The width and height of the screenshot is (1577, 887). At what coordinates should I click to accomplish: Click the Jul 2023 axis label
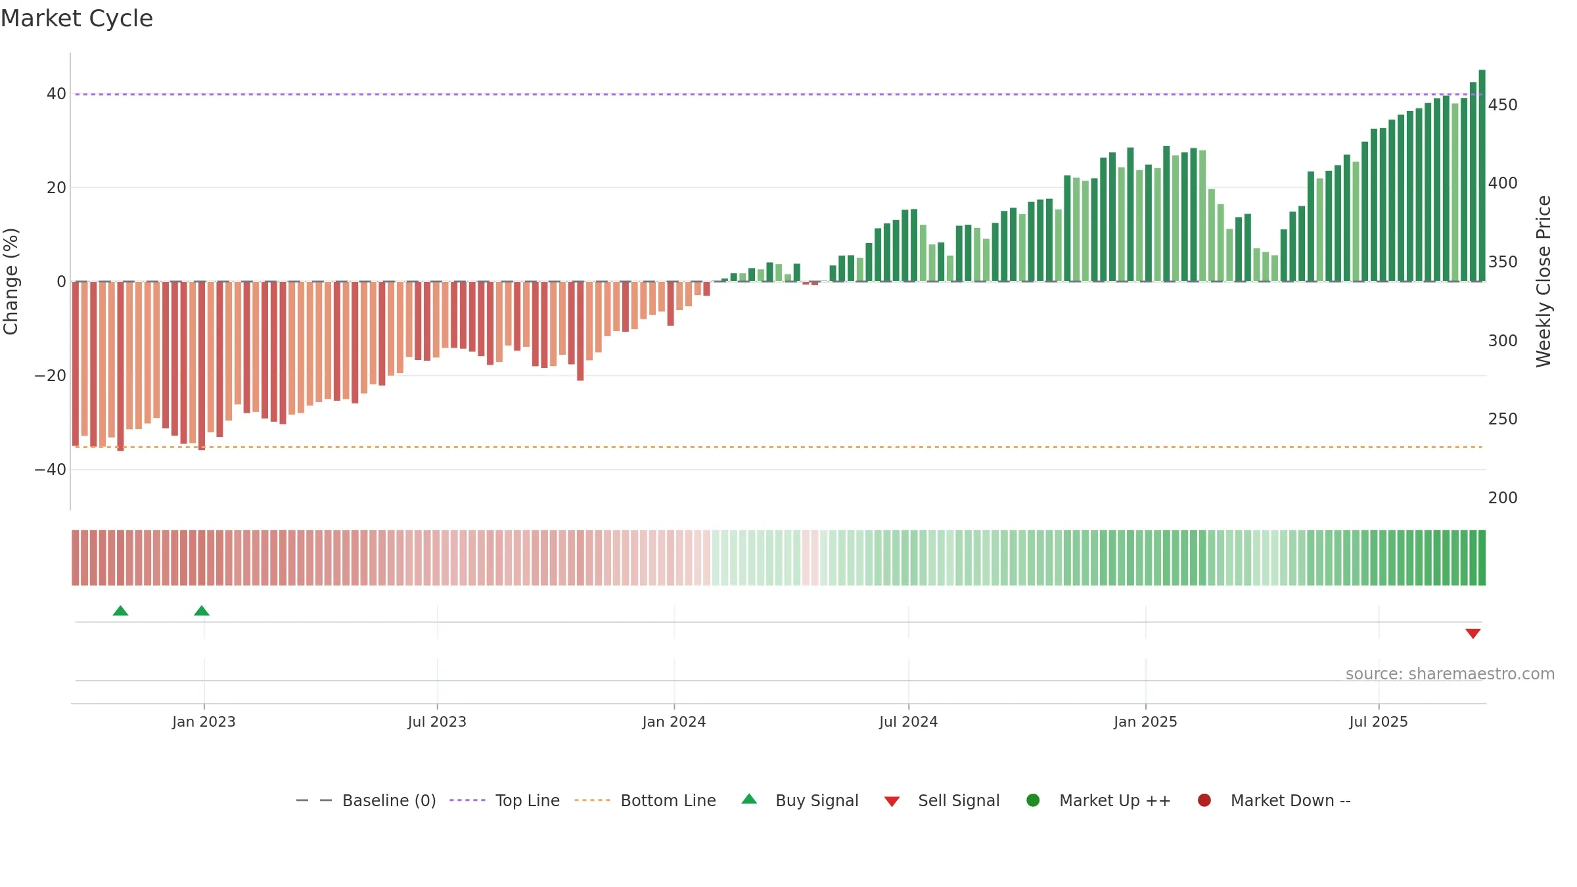(437, 721)
